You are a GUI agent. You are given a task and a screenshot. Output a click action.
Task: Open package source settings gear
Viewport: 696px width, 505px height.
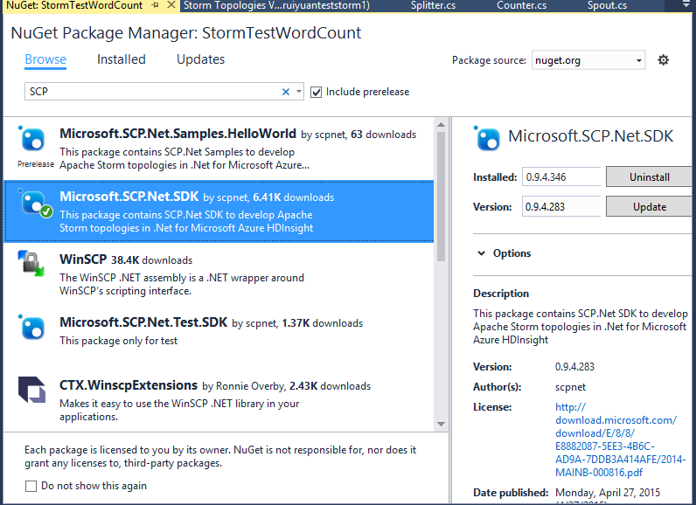click(663, 60)
